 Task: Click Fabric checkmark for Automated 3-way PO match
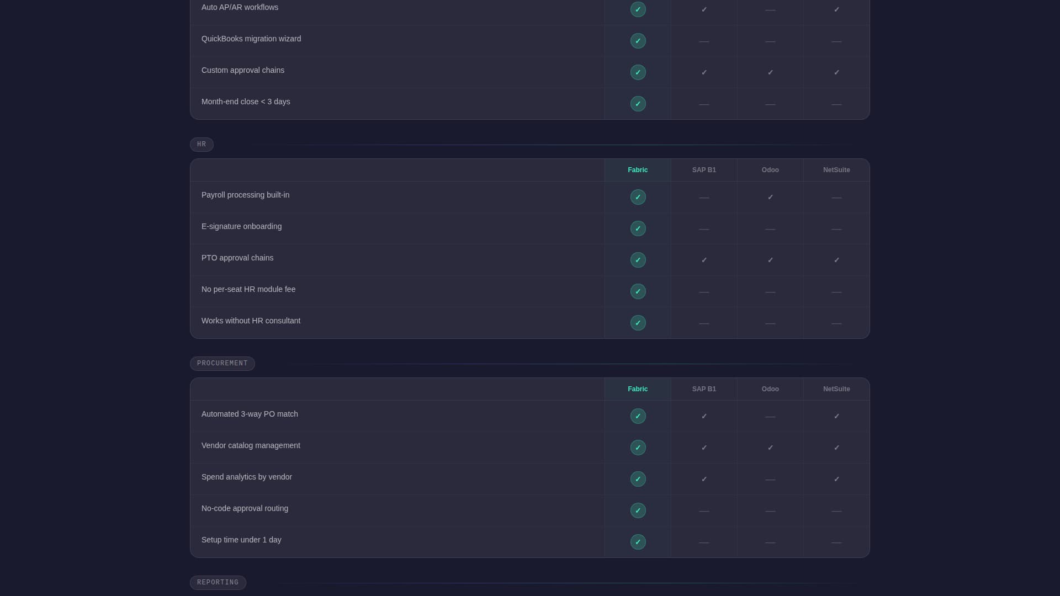point(638,416)
